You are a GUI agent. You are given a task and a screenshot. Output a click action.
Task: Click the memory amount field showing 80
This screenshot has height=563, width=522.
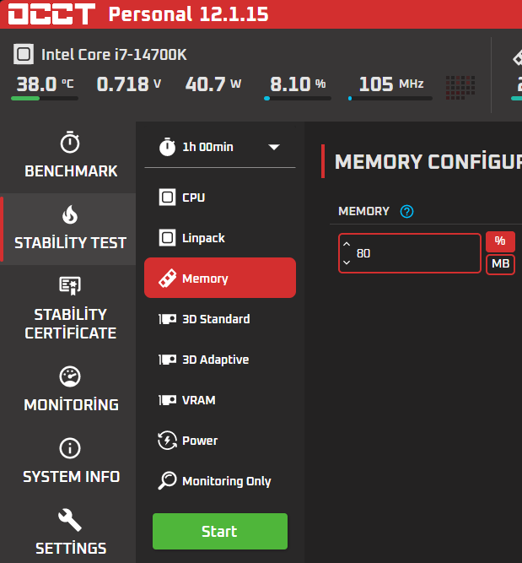coord(410,253)
